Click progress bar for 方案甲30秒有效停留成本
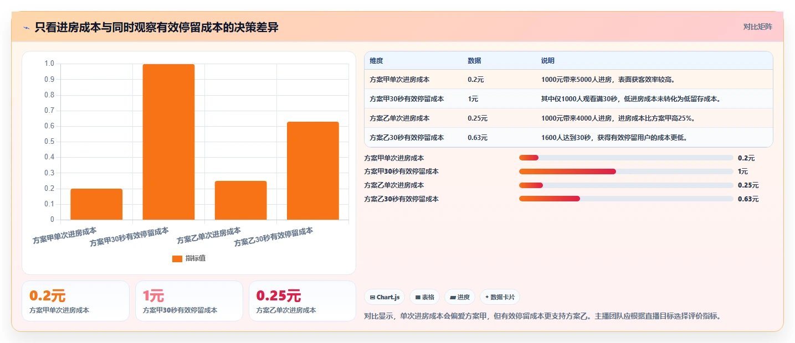Viewport: 795px width, 343px height. (x=626, y=171)
